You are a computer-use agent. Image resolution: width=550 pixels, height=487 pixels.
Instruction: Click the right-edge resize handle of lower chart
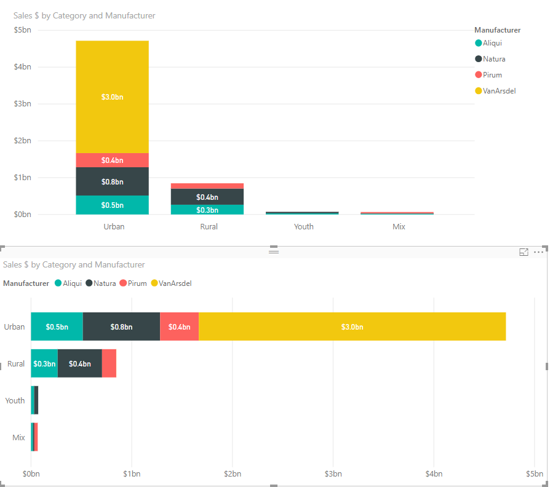(x=546, y=366)
